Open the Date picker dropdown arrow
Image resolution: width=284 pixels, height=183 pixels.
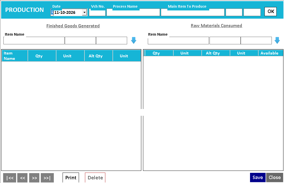pyautogui.click(x=84, y=12)
